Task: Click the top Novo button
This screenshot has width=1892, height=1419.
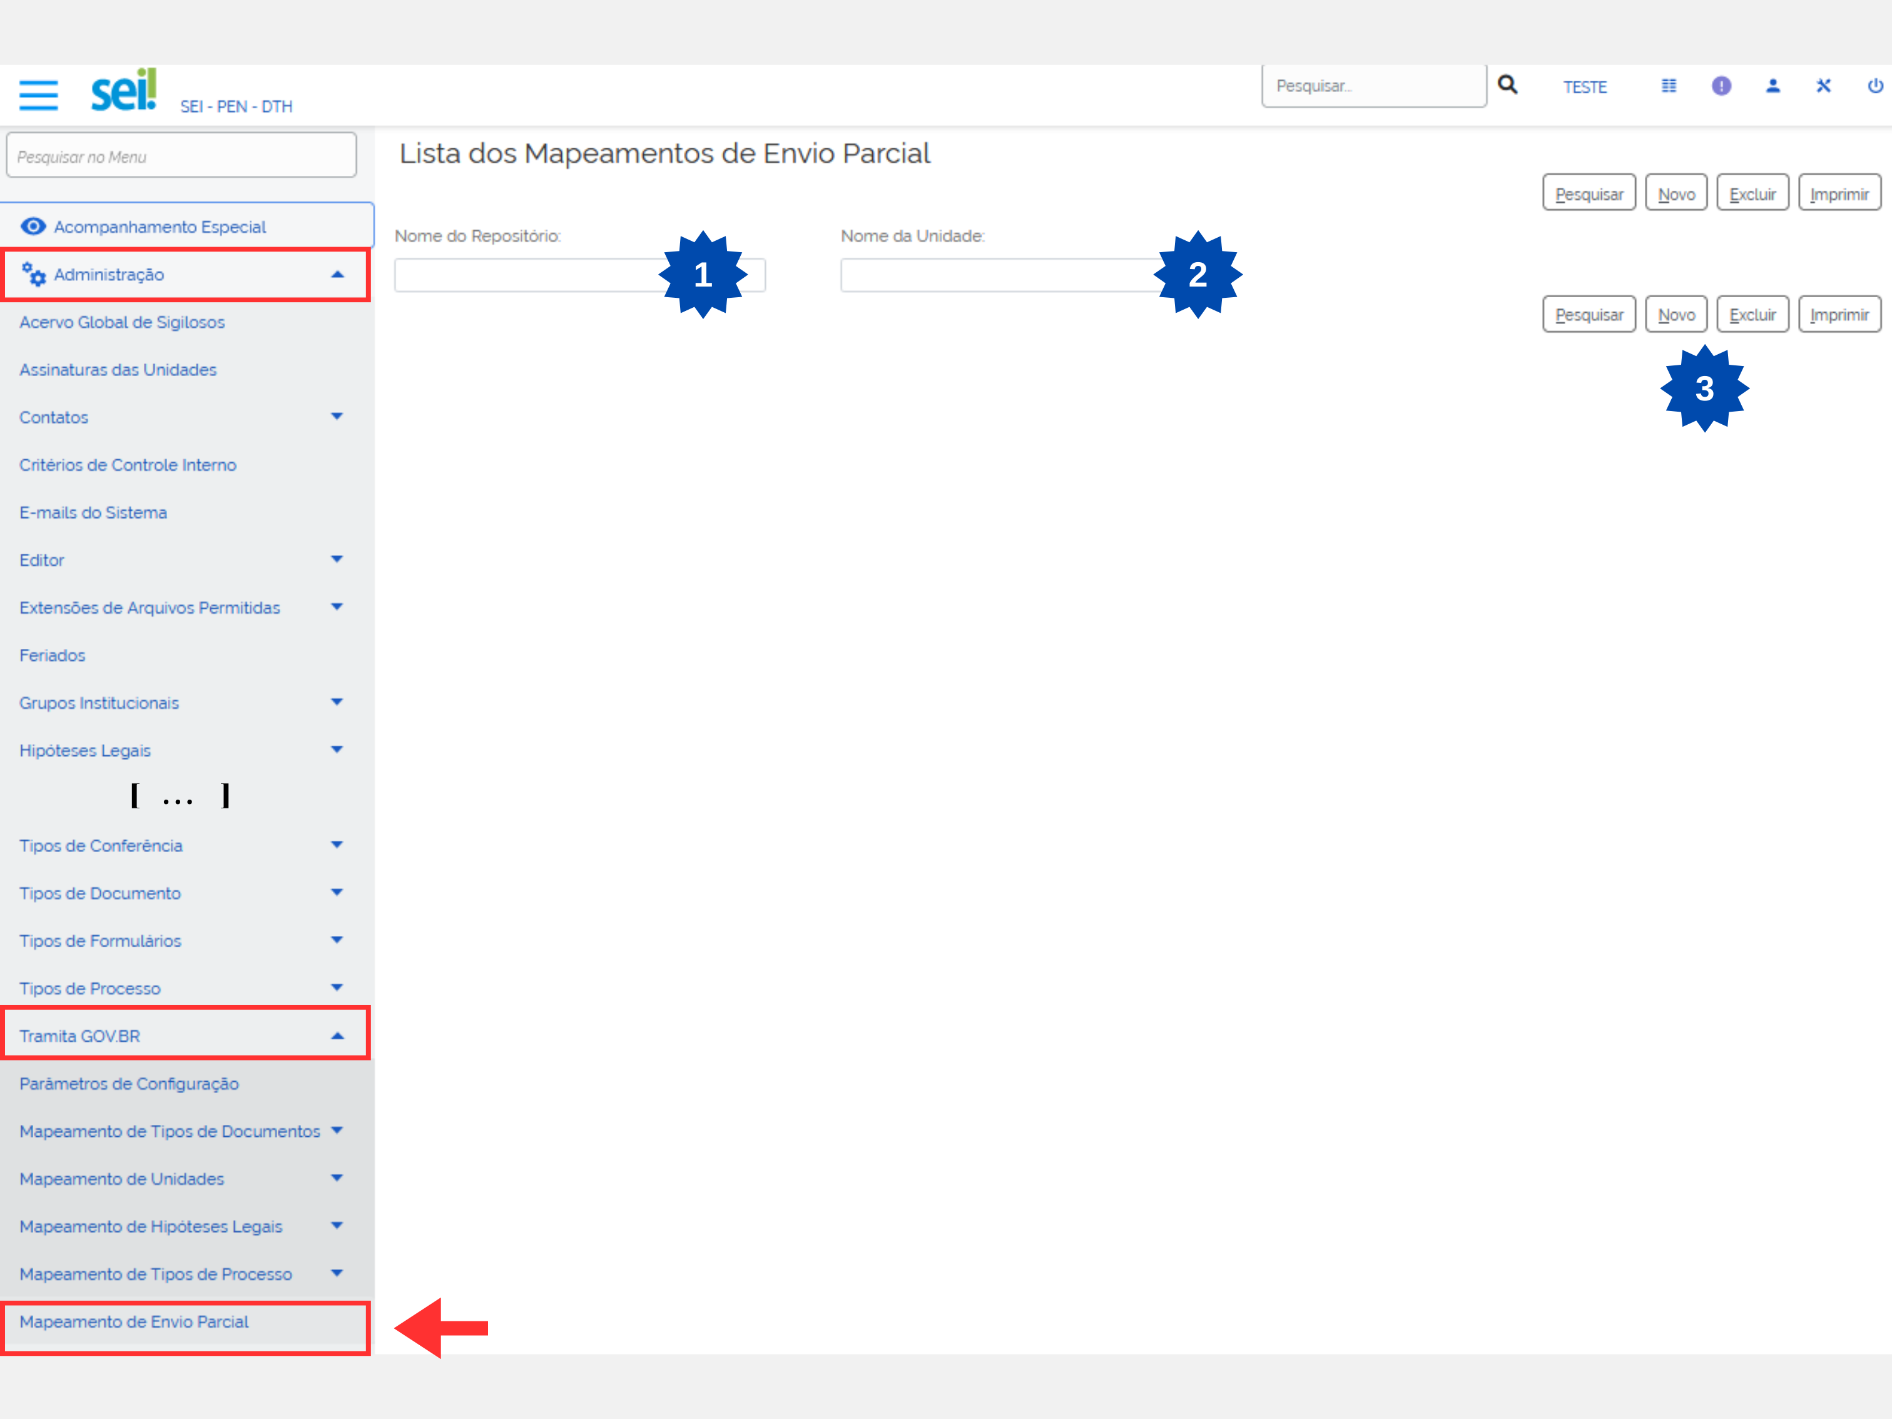Action: coord(1676,193)
